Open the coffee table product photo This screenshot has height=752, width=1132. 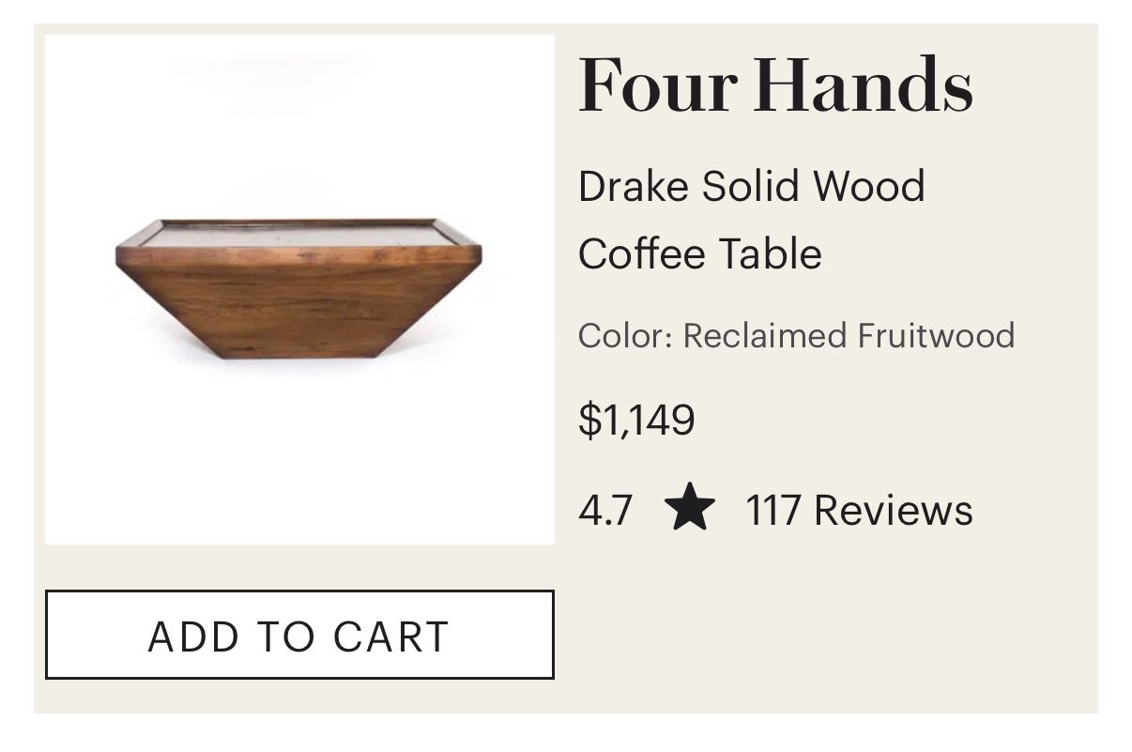coord(299,289)
